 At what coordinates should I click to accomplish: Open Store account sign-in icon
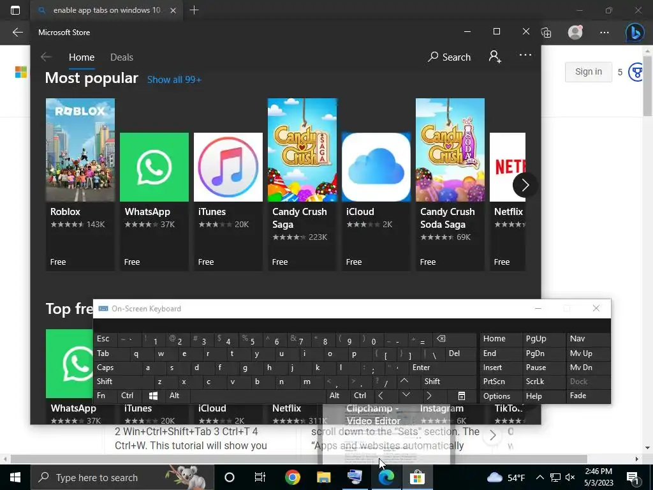click(x=495, y=57)
